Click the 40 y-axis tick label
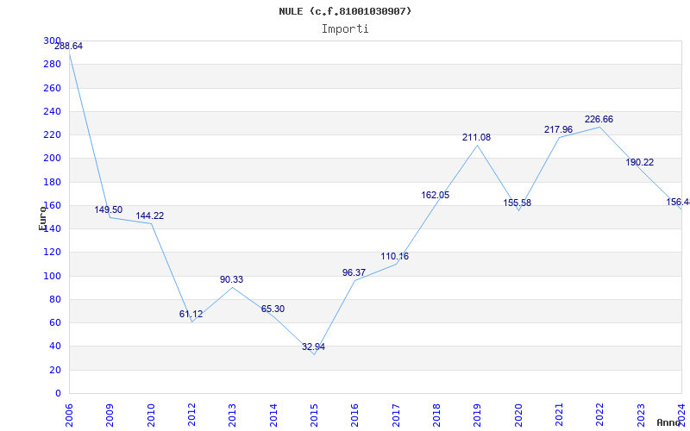 (55, 347)
